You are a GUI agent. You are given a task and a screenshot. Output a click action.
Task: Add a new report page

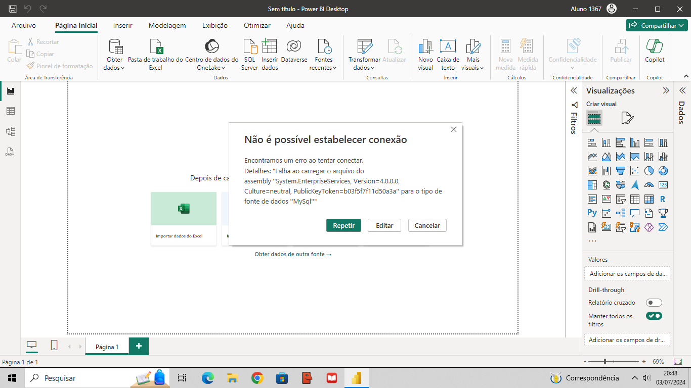pyautogui.click(x=139, y=346)
